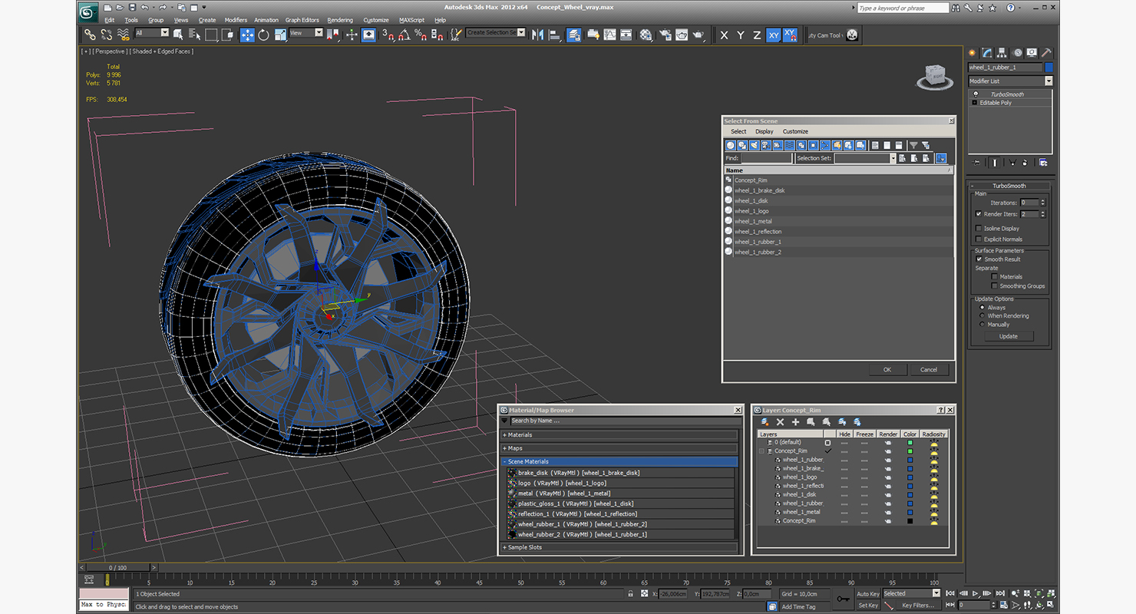The image size is (1136, 614).
Task: Click the Go to End playback button
Action: (x=1000, y=593)
